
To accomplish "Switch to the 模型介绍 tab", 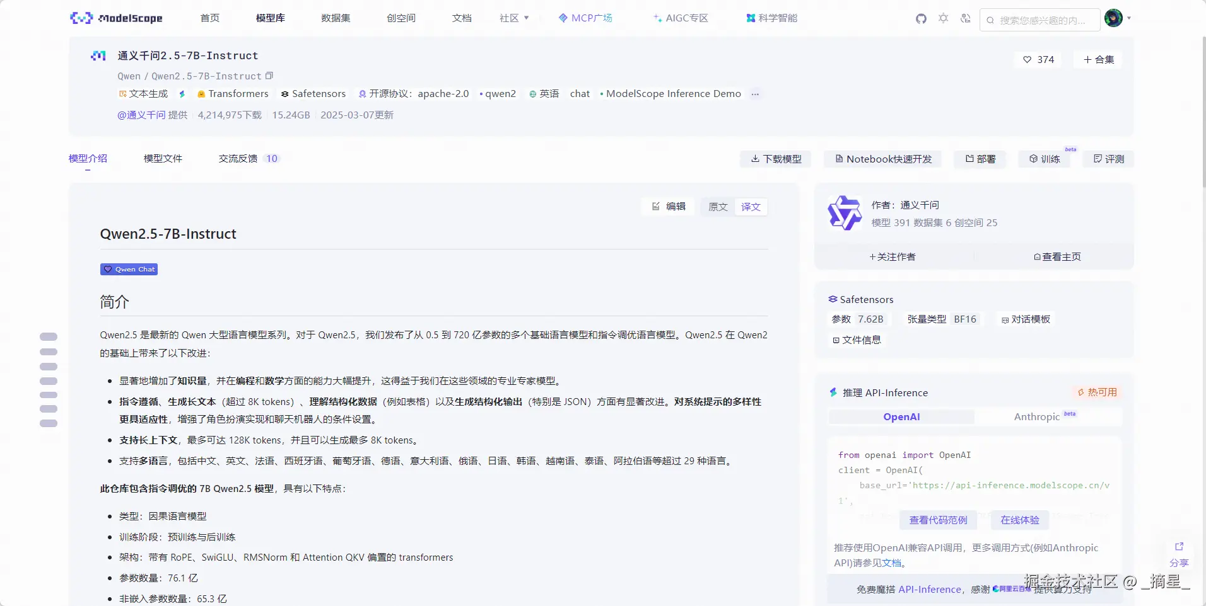I will click(88, 159).
